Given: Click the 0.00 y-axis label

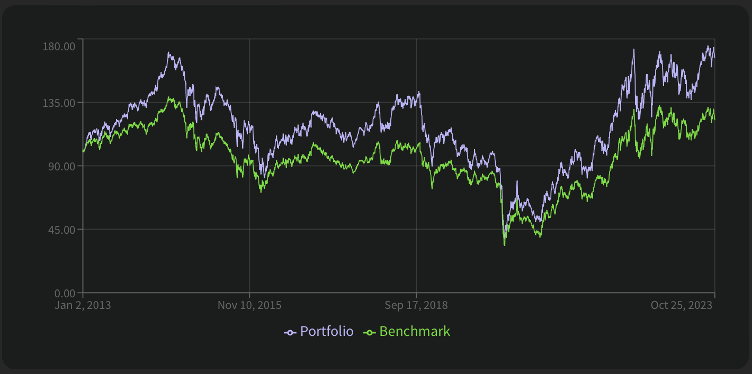Looking at the screenshot, I should coord(66,293).
